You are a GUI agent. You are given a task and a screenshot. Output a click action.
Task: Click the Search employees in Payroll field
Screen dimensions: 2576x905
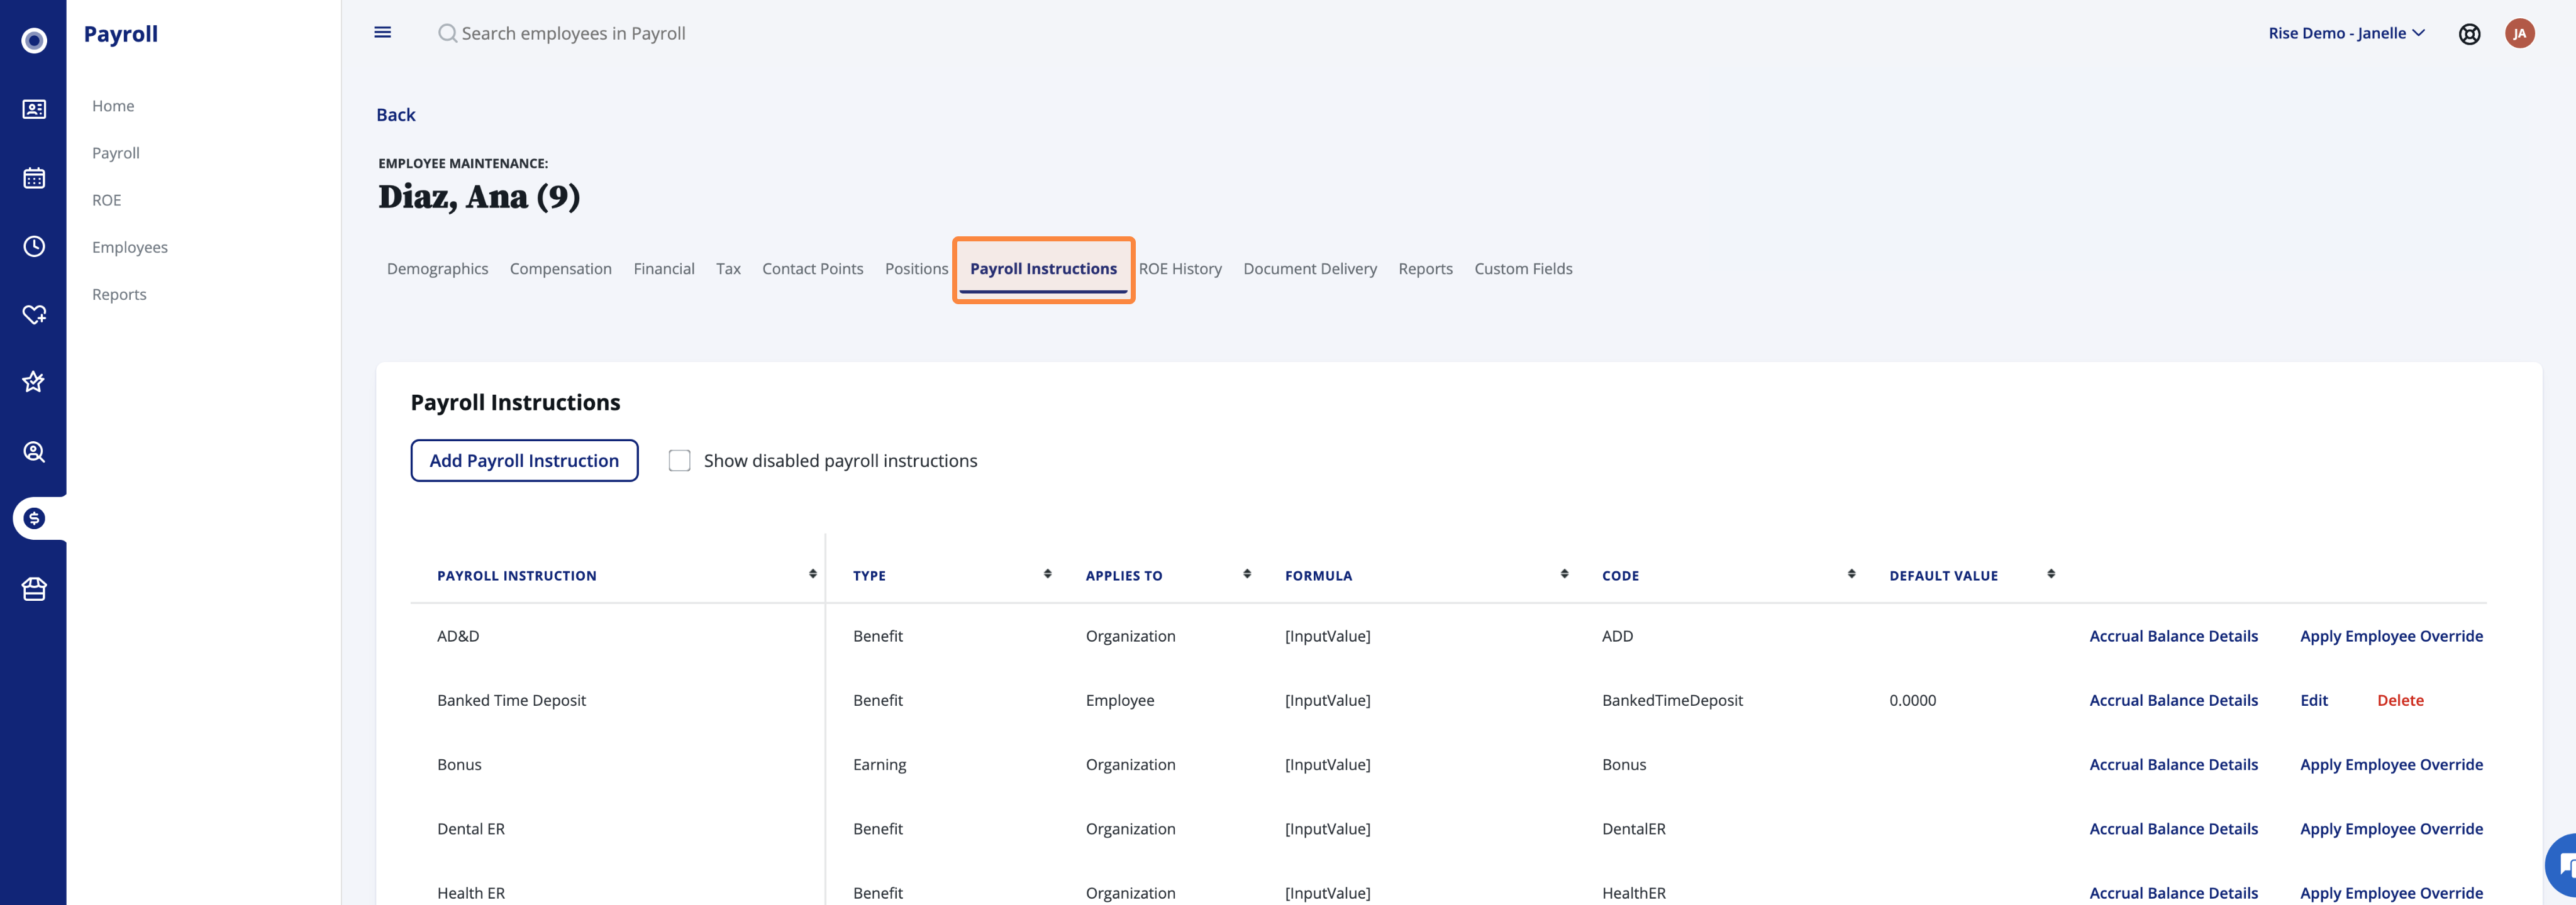(x=573, y=33)
